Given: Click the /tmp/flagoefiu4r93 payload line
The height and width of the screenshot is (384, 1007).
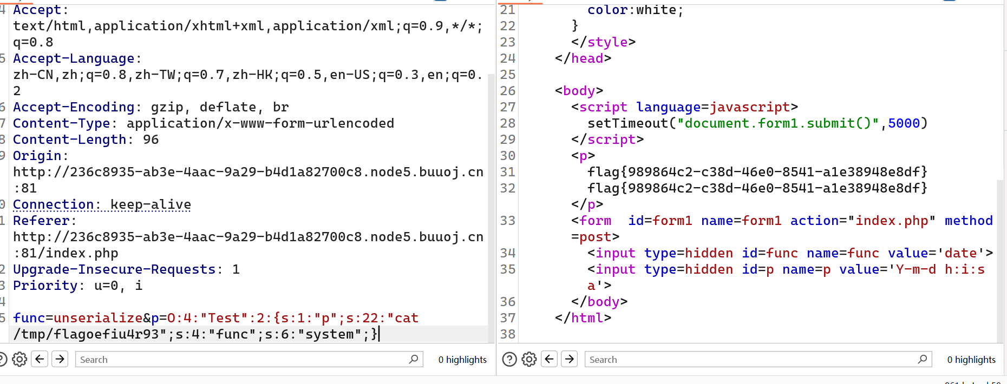Looking at the screenshot, I should click(195, 334).
